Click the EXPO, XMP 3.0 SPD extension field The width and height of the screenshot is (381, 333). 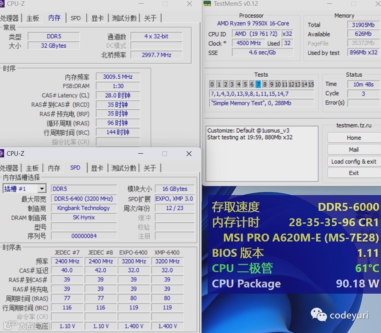pyautogui.click(x=175, y=199)
